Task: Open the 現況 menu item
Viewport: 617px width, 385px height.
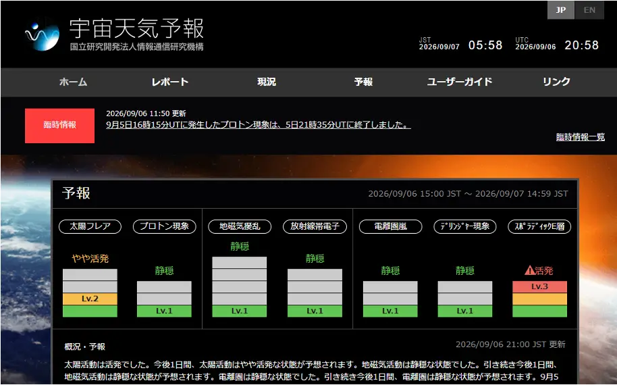Action: click(x=267, y=82)
